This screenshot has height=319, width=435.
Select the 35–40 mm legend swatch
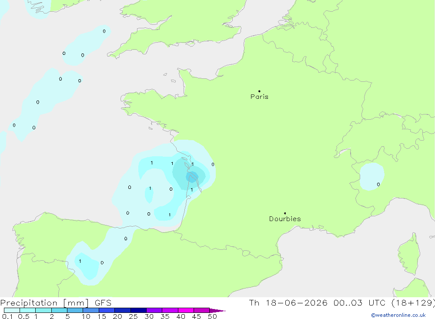tap(170, 310)
